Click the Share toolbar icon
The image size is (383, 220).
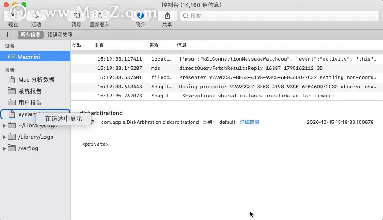tap(167, 16)
